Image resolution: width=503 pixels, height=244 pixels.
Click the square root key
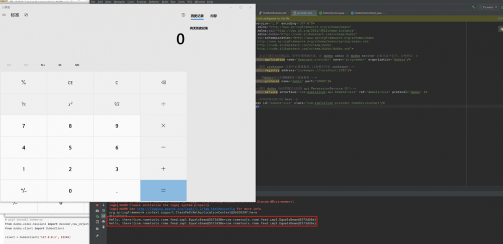pos(117,104)
